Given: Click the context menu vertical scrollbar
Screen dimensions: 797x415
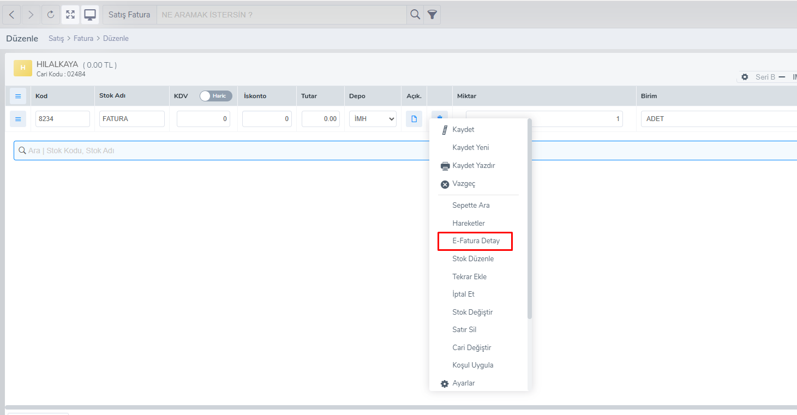Looking at the screenshot, I should point(530,218).
